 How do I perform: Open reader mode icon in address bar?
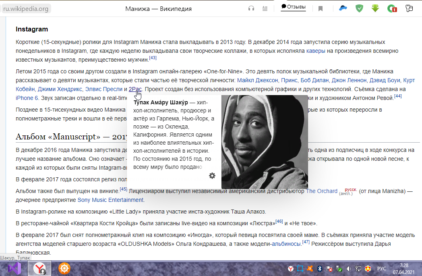(265, 8)
